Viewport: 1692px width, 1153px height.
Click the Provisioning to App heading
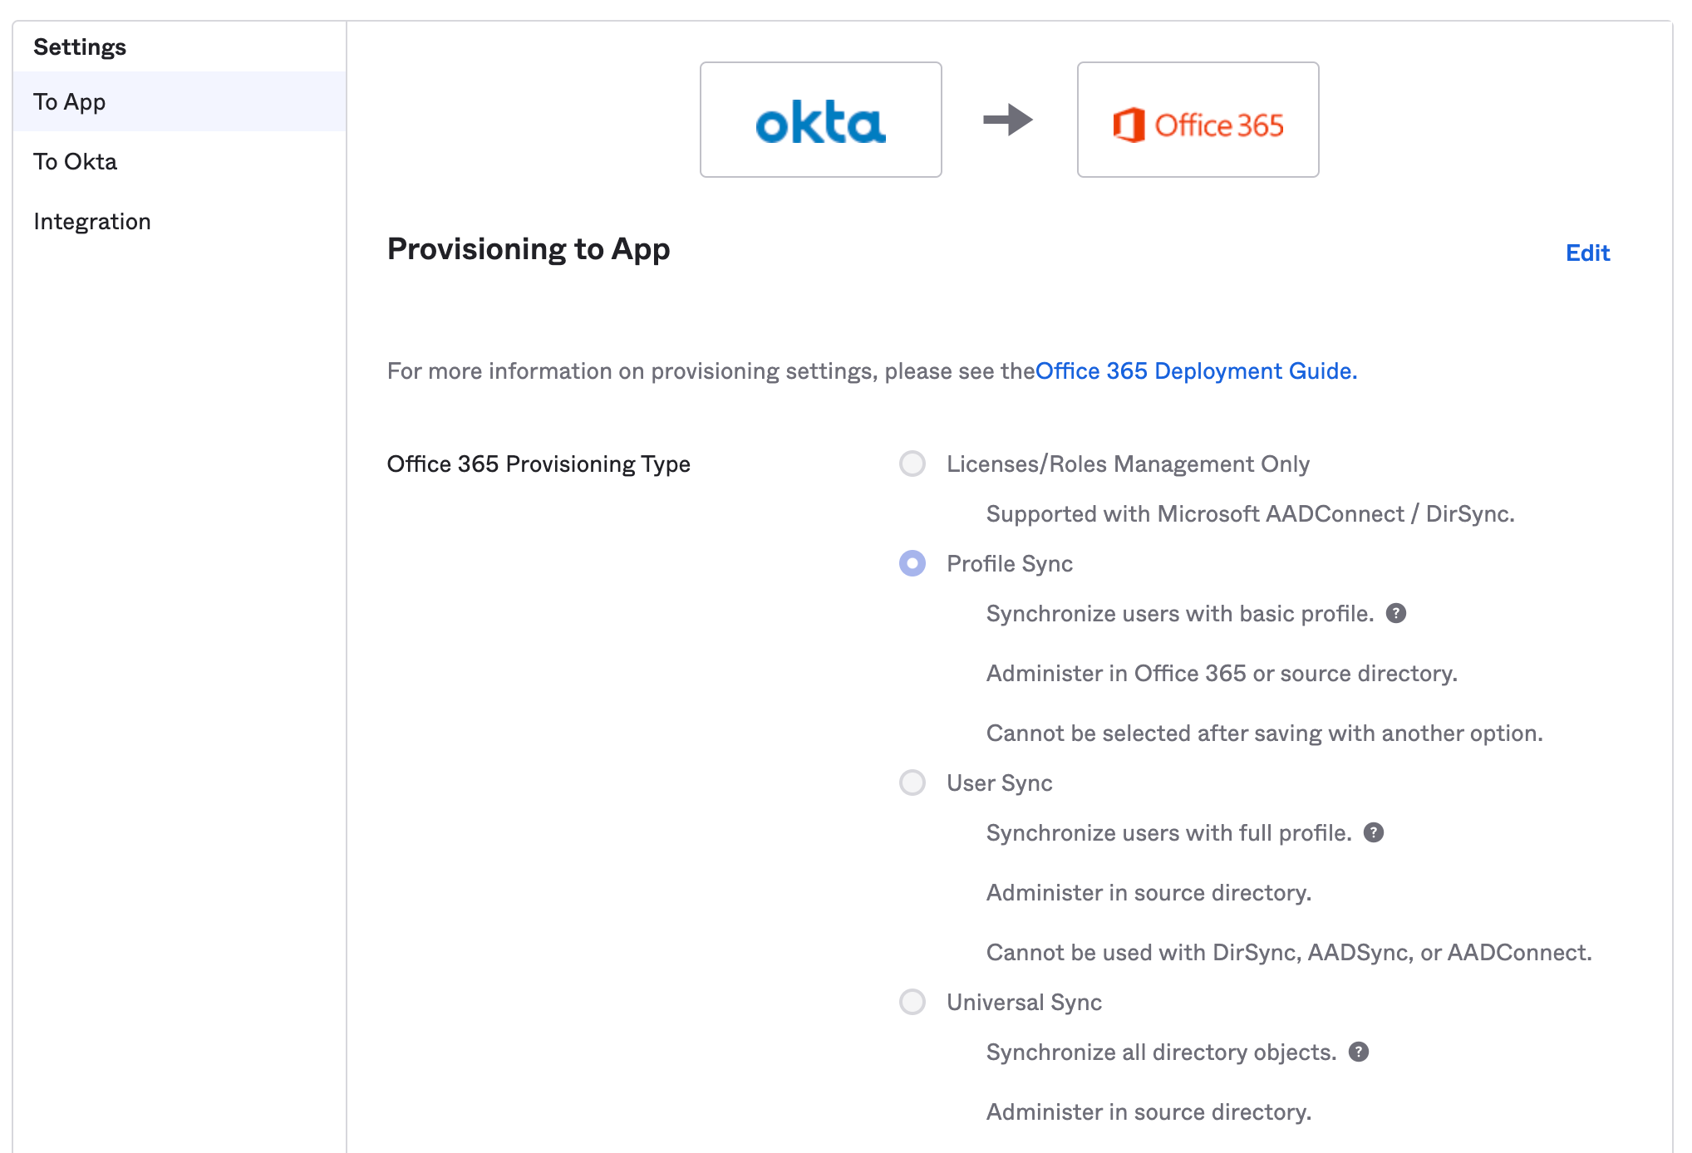point(529,249)
